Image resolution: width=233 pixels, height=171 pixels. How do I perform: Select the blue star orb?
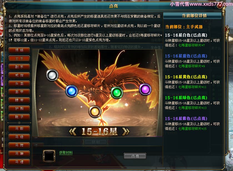pyautogui.click(x=72, y=91)
